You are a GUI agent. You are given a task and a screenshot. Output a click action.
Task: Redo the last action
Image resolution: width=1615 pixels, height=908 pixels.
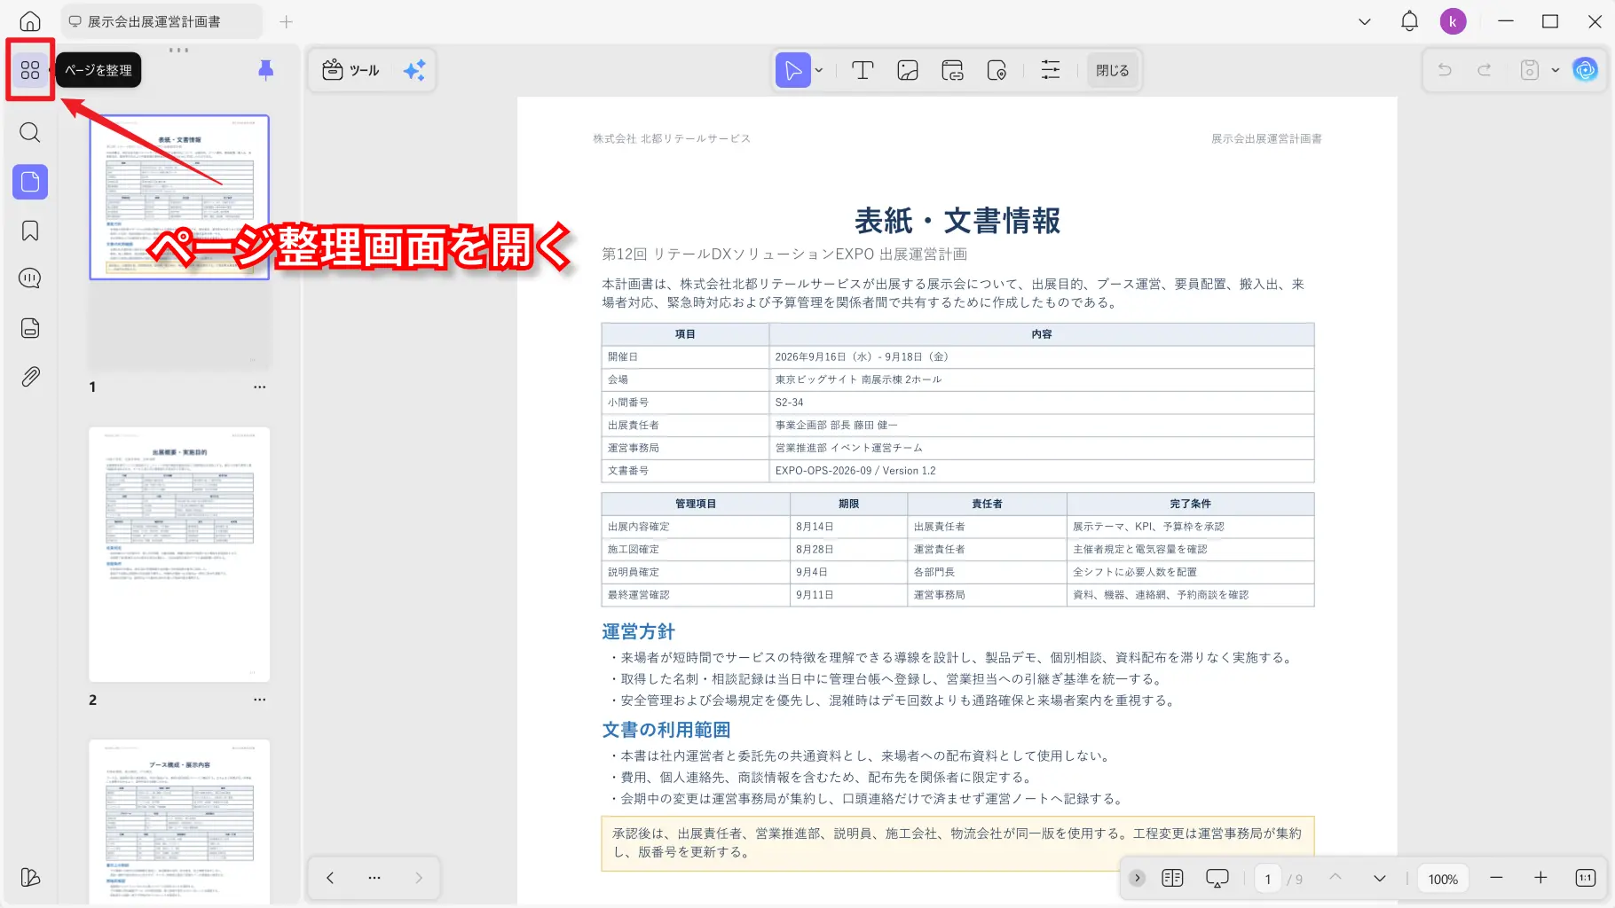(1484, 70)
